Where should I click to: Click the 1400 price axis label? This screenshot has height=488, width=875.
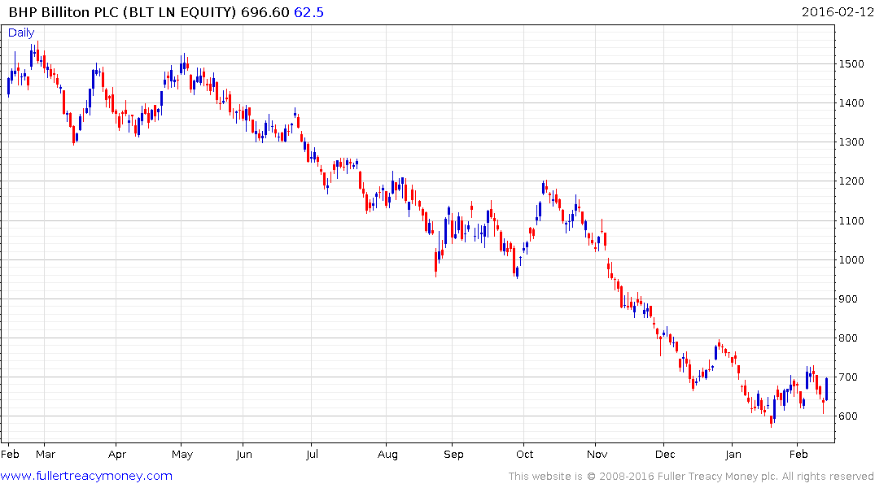[851, 103]
